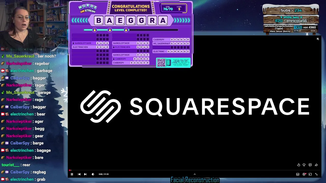Open the menu icon below the Subs overlay
The image size is (326, 183).
coord(318,39)
